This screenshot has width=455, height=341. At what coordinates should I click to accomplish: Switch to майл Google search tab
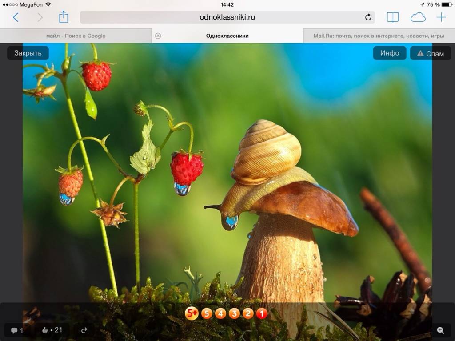click(x=76, y=36)
